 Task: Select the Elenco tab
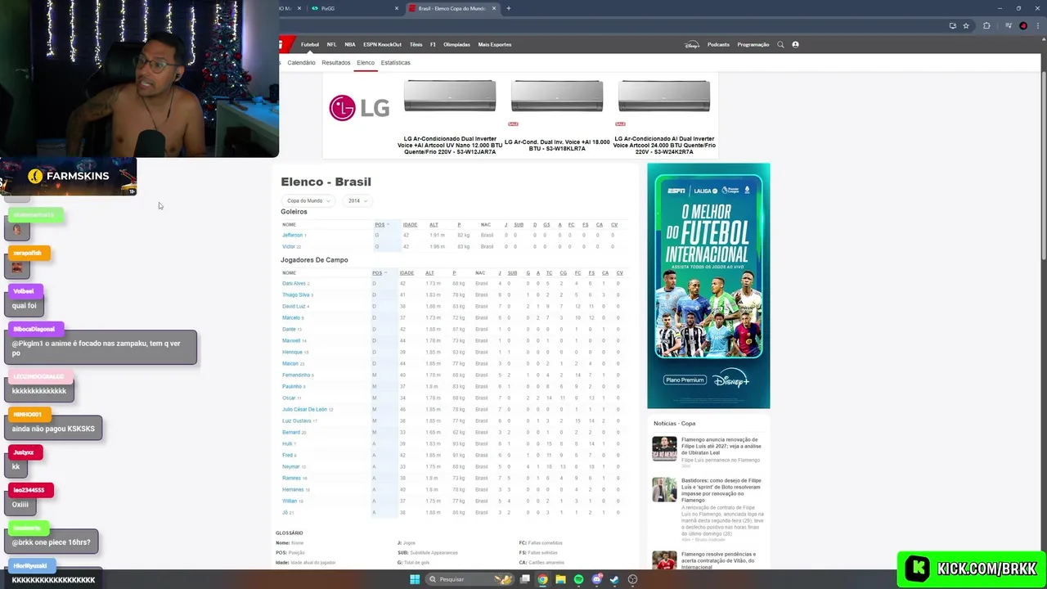pyautogui.click(x=366, y=62)
